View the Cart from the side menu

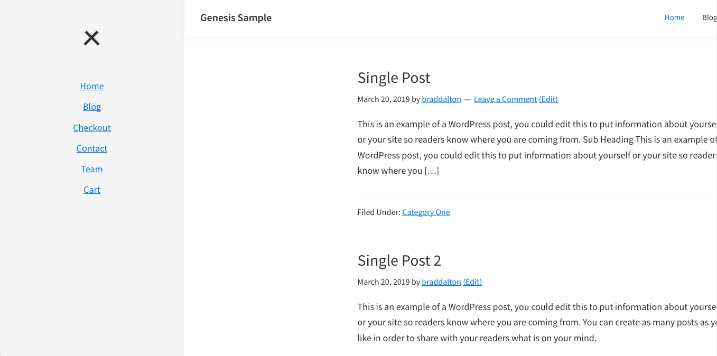(92, 190)
